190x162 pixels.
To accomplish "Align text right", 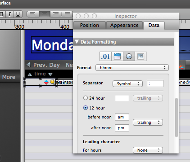I will [x=56, y=14].
